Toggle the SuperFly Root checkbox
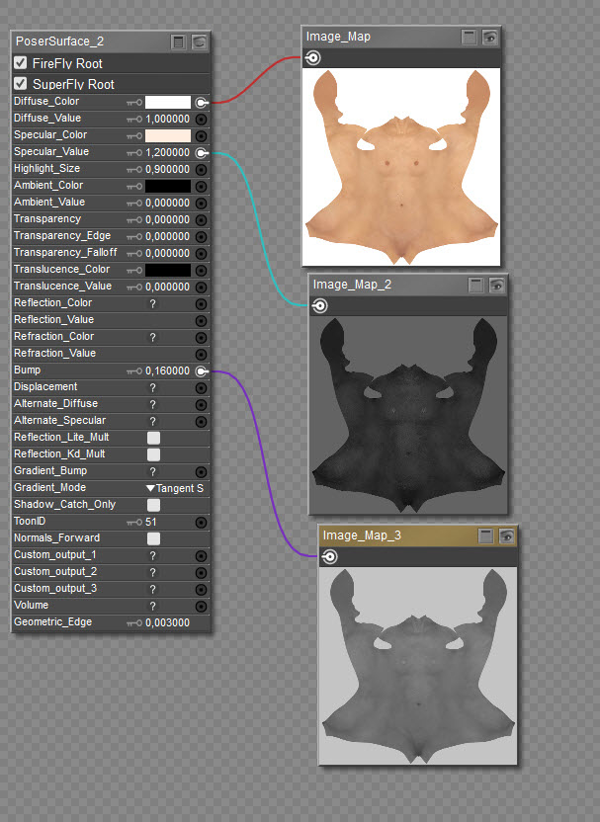This screenshot has width=600, height=822. point(21,83)
